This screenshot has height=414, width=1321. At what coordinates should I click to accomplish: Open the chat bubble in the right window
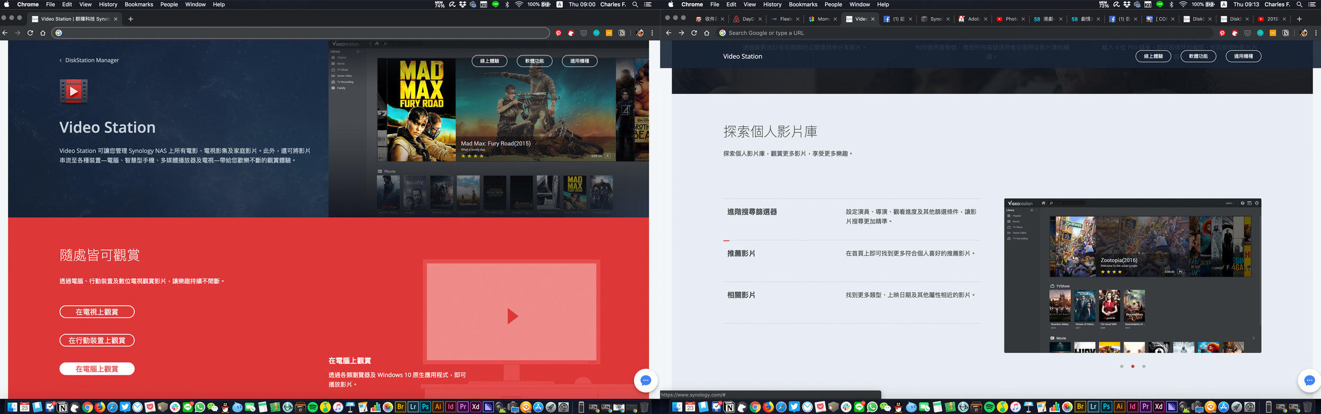(x=1309, y=380)
